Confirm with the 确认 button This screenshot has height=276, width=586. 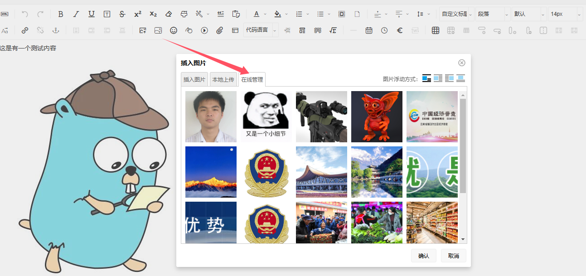tap(424, 256)
